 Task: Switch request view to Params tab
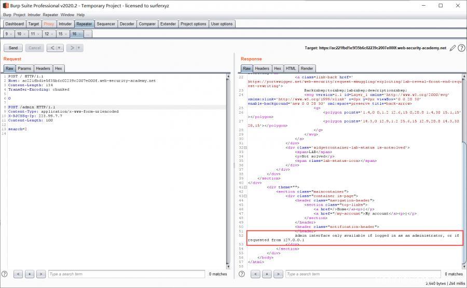point(24,68)
